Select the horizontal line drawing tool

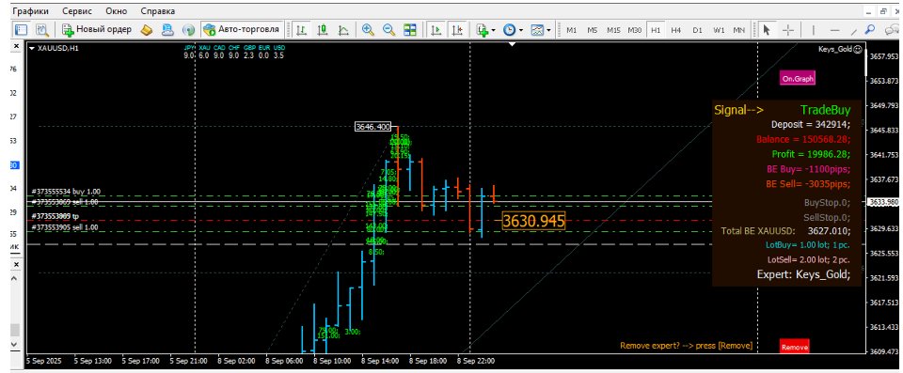[x=835, y=29]
